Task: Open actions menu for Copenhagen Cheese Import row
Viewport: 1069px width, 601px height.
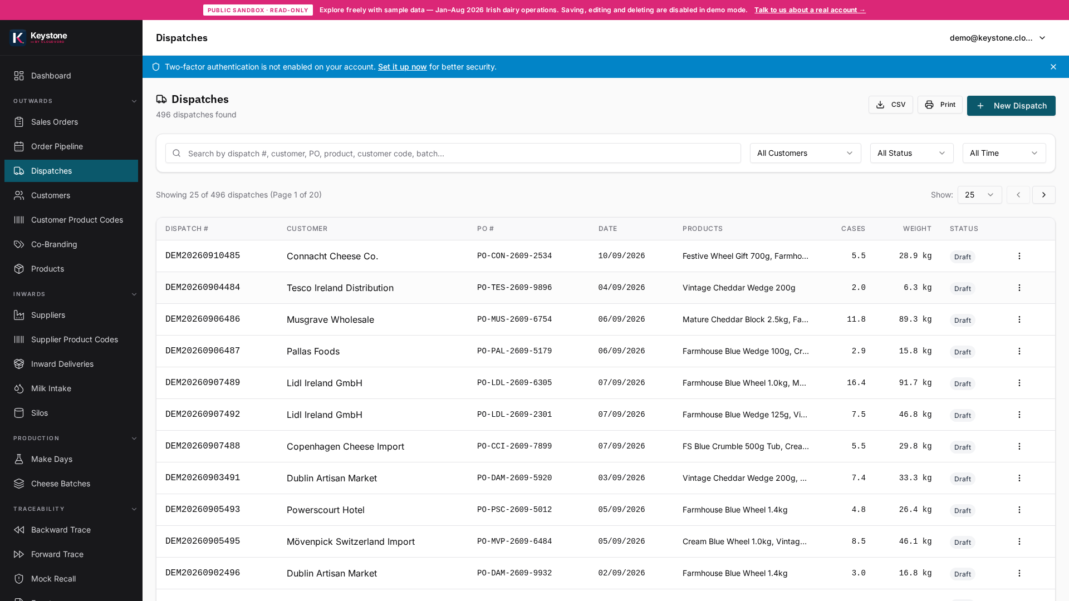Action: [x=1019, y=446]
